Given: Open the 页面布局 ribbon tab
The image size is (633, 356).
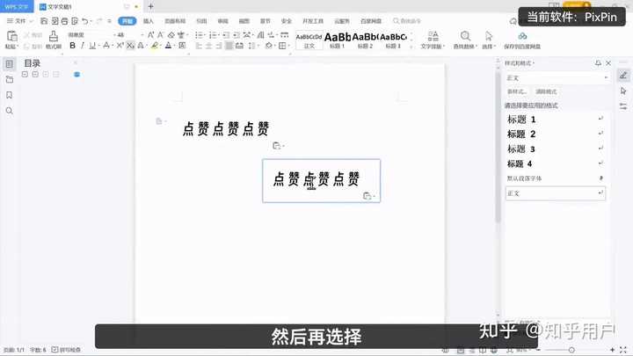Looking at the screenshot, I should [175, 21].
